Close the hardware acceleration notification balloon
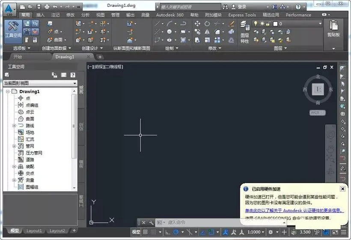Screen dimensions: 351x240 [343, 189]
